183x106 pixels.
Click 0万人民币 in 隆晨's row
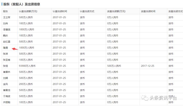pyautogui.click(x=113, y=48)
